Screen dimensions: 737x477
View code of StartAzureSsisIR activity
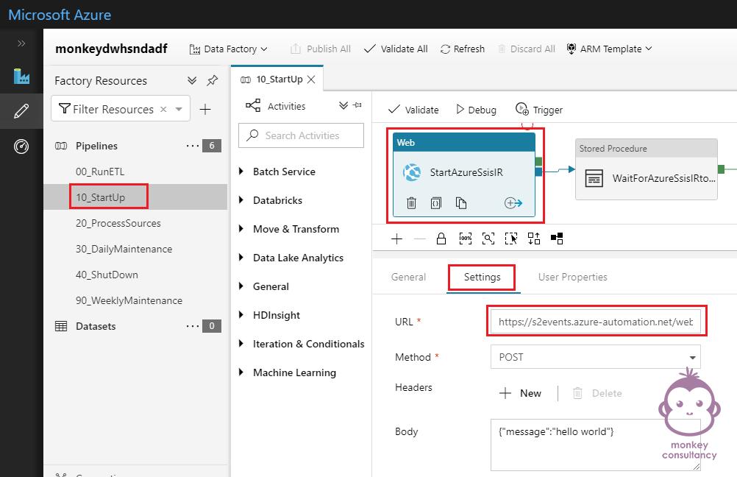coord(436,203)
